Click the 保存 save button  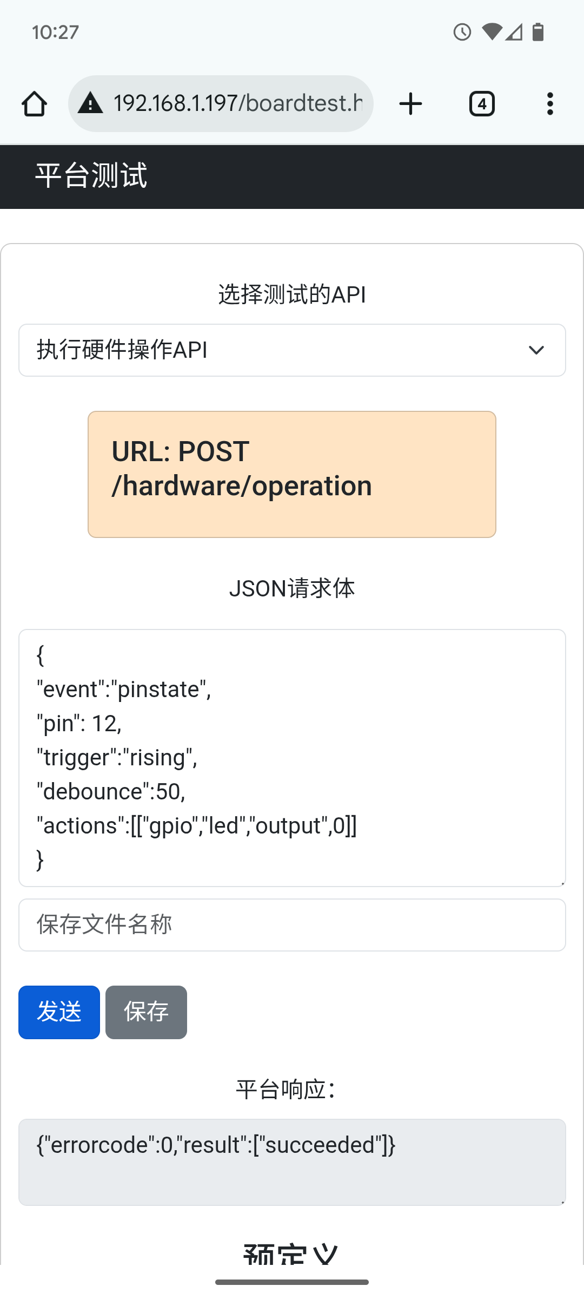[146, 1012]
